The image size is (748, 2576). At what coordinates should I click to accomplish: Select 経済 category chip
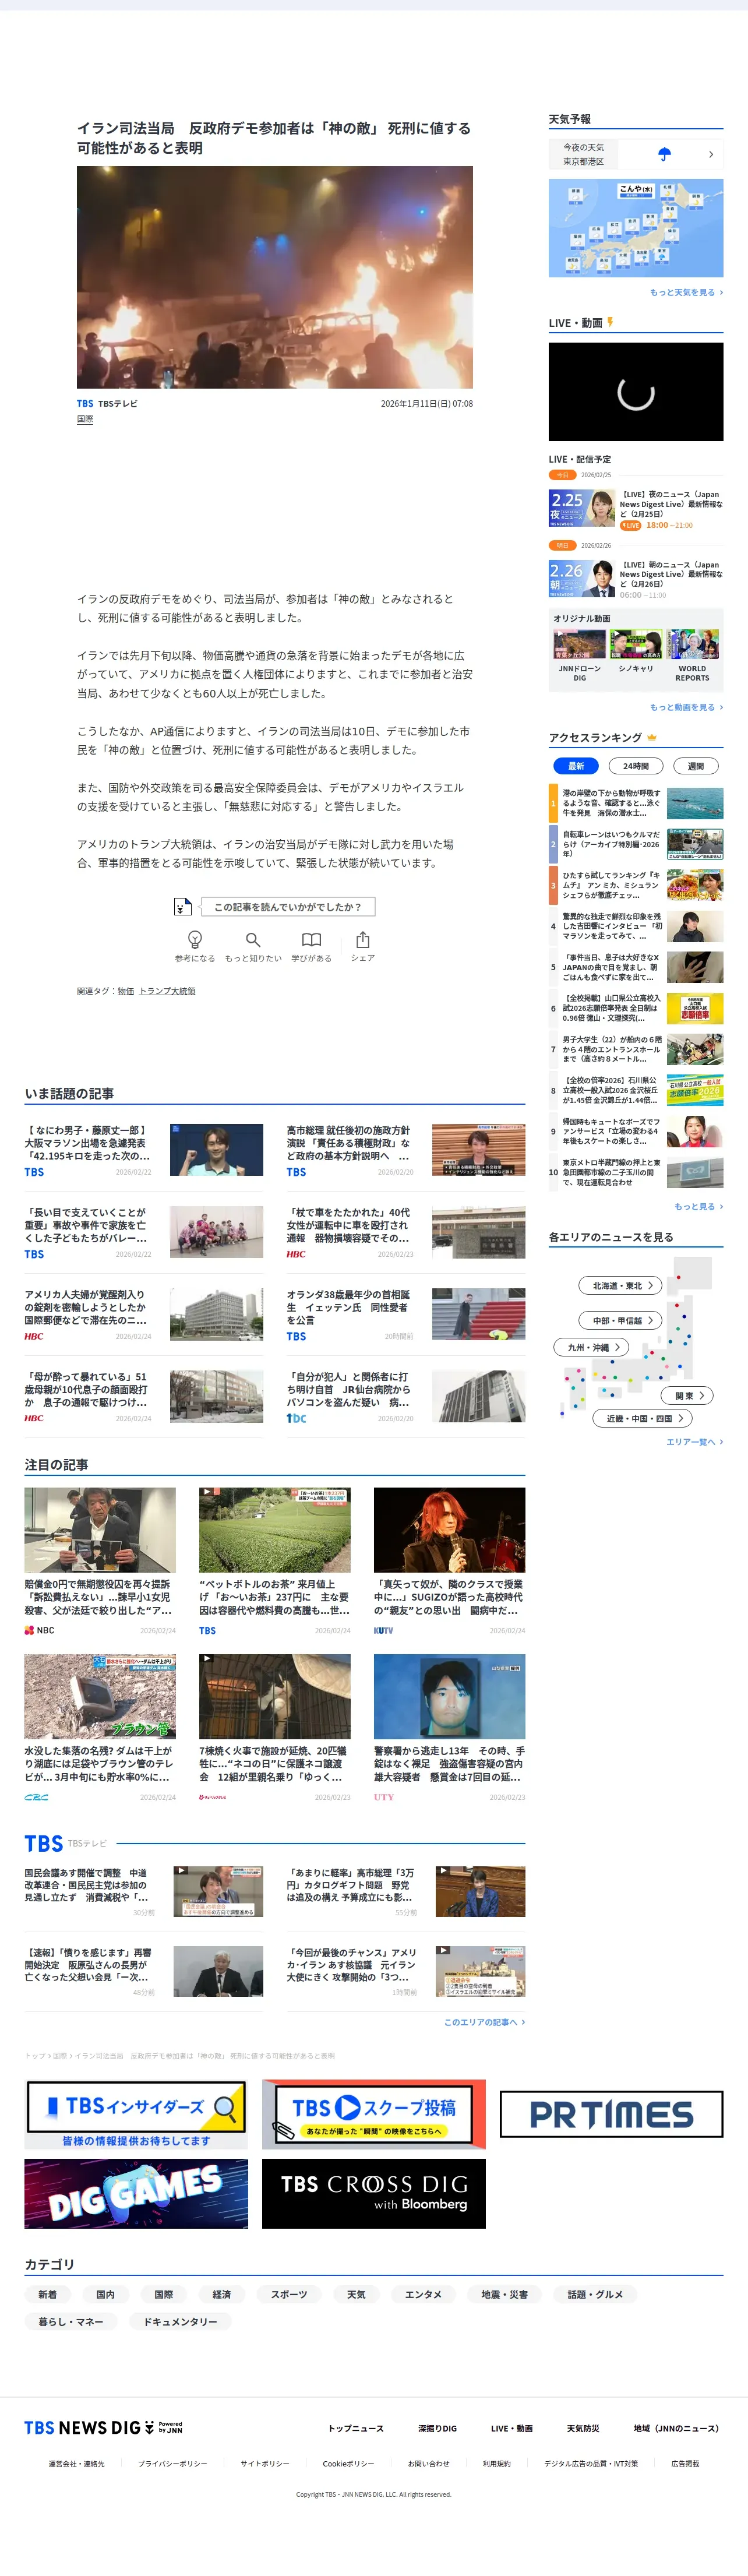[x=222, y=2294]
